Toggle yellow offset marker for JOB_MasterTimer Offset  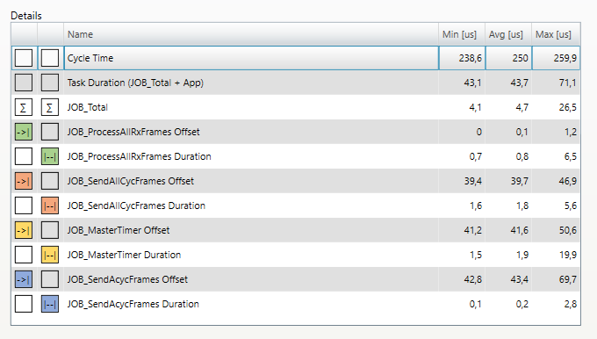coord(24,230)
